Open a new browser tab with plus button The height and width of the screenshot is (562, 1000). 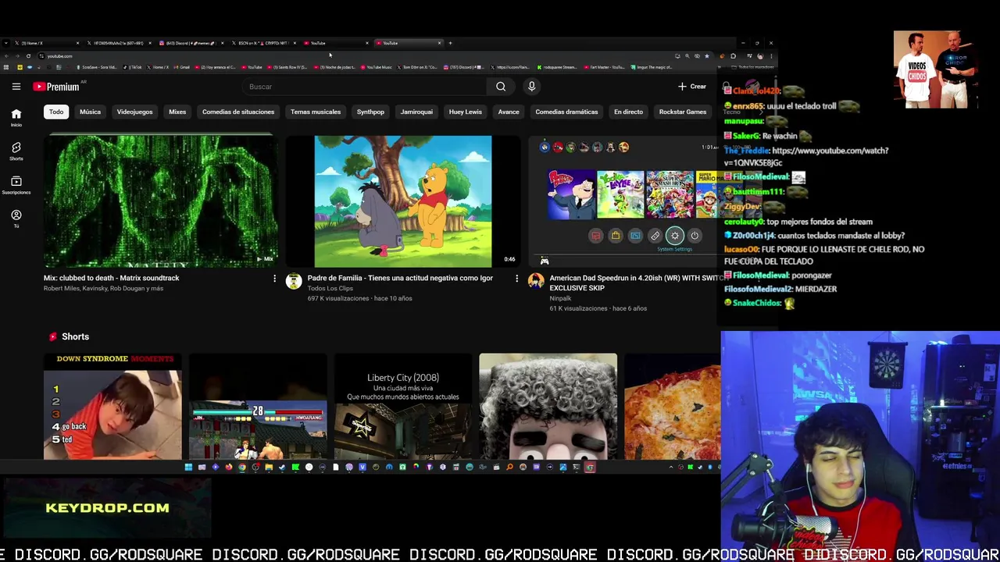point(450,43)
